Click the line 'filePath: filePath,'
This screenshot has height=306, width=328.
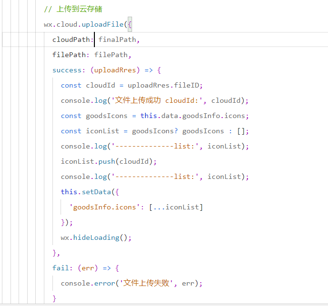[x=92, y=55]
